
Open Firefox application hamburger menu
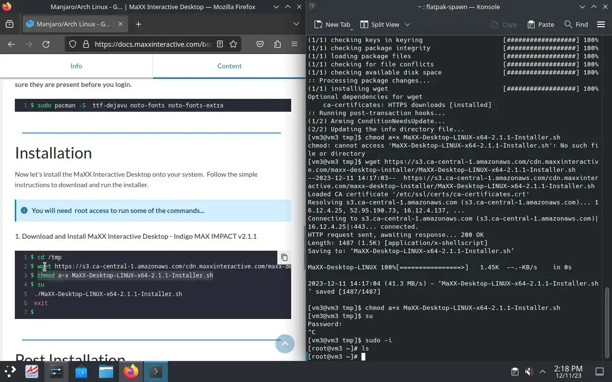(295, 44)
